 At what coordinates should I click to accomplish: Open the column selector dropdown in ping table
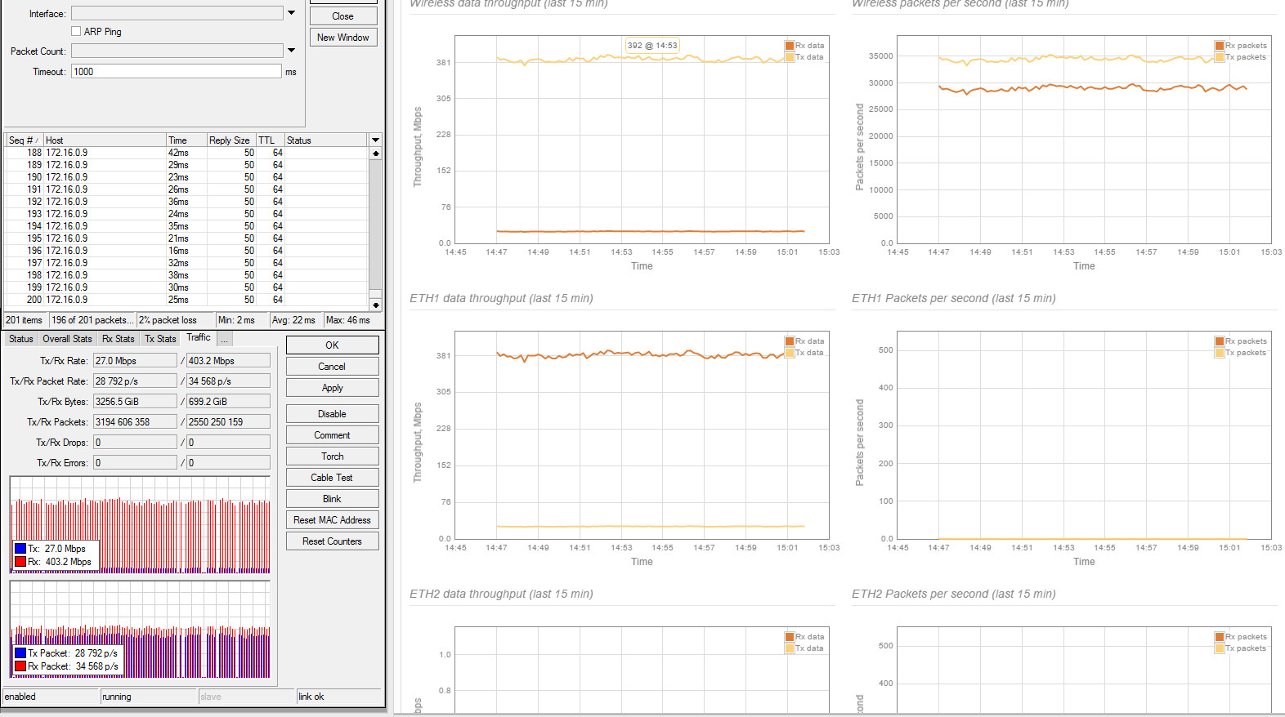(x=376, y=140)
